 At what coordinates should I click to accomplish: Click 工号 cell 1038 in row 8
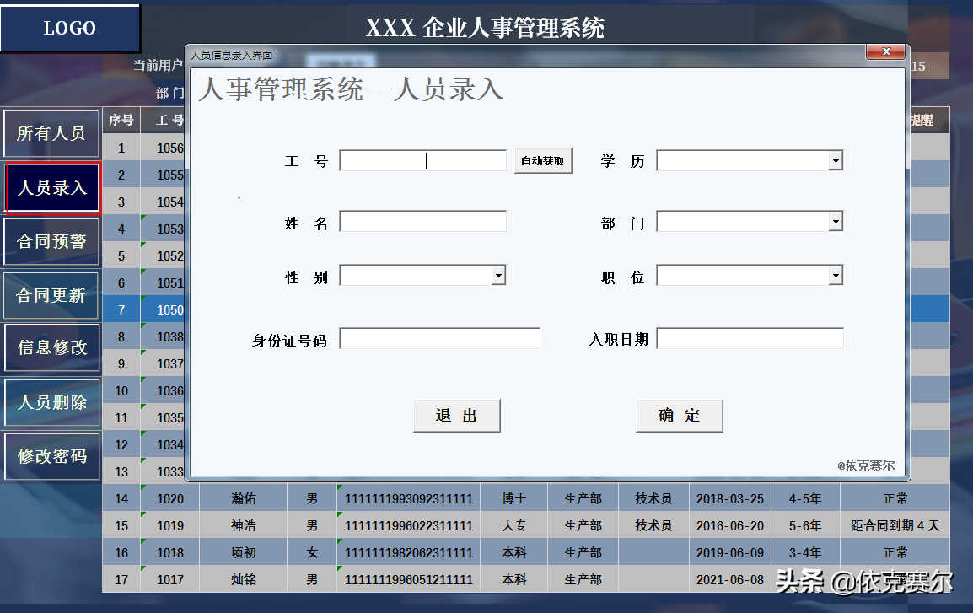pos(164,337)
